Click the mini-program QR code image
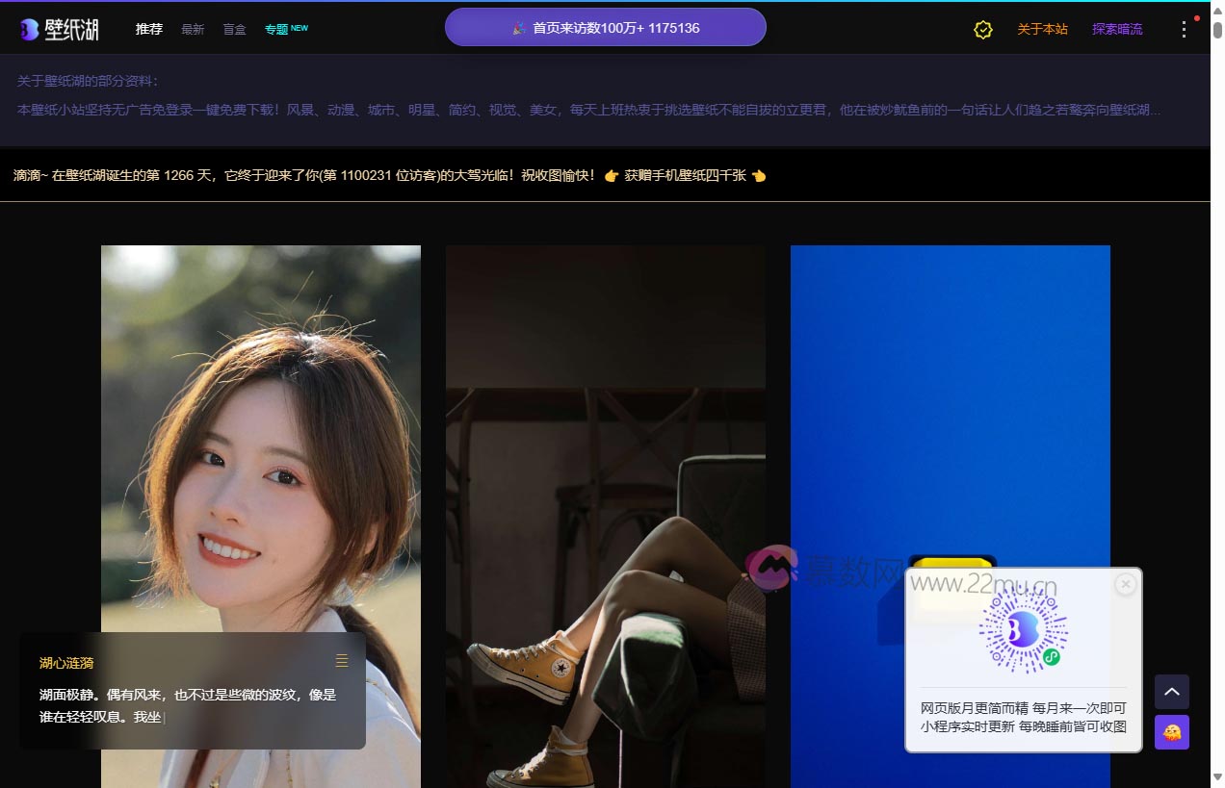 pyautogui.click(x=1023, y=631)
